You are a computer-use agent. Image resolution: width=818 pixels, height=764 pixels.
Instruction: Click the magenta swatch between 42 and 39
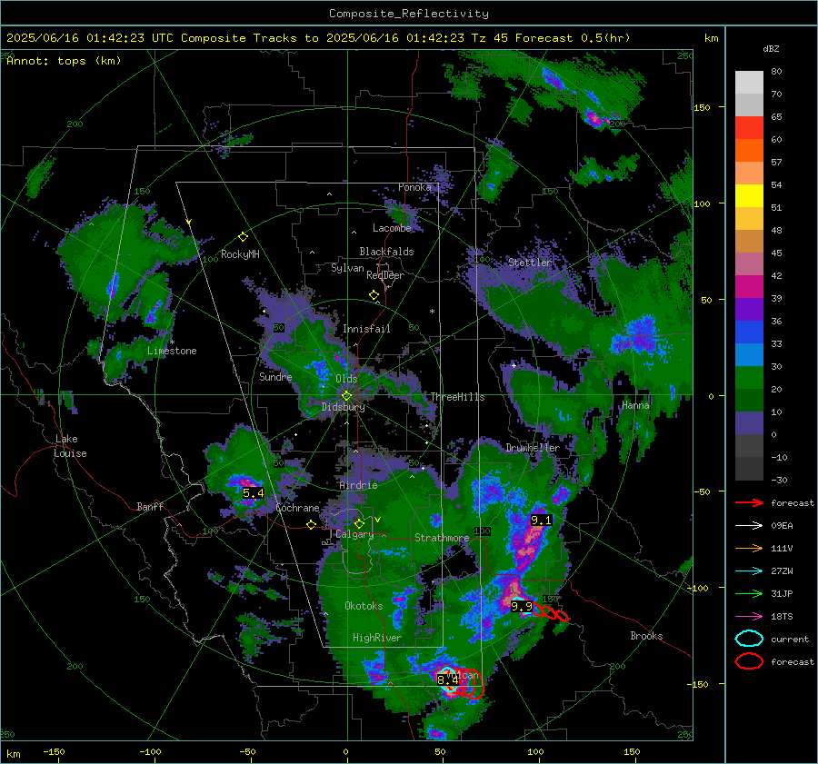(749, 286)
